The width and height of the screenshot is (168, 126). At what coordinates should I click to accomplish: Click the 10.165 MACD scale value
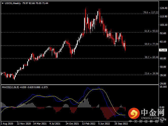pos(163,87)
